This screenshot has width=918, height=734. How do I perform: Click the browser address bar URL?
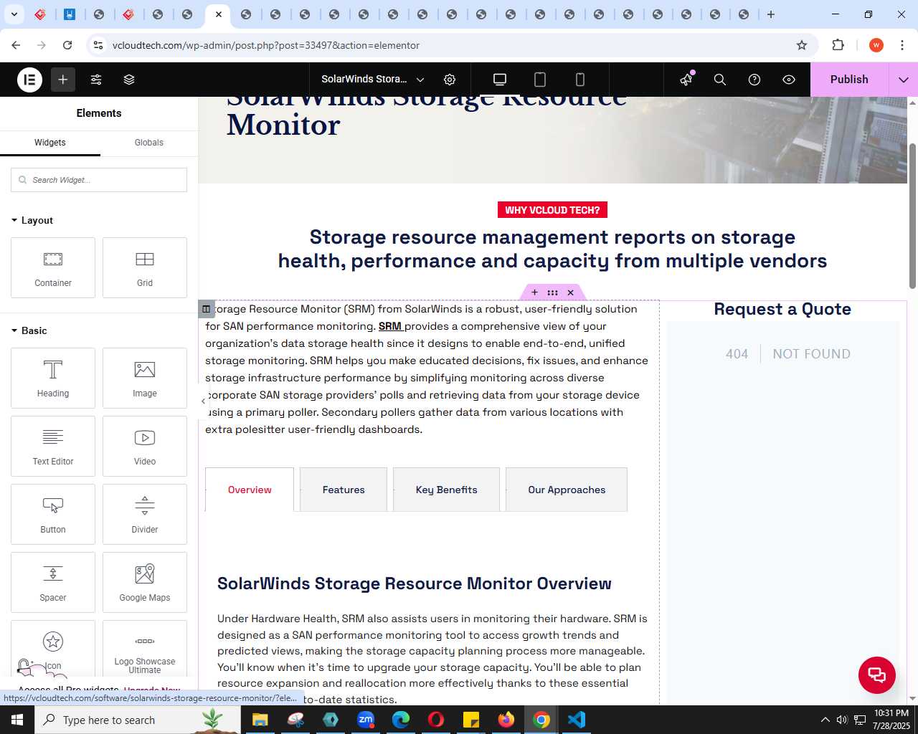pos(266,45)
